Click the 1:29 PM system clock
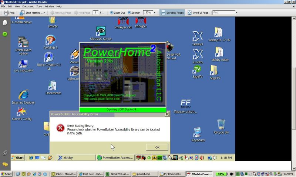296x177 pixels. click(x=288, y=174)
